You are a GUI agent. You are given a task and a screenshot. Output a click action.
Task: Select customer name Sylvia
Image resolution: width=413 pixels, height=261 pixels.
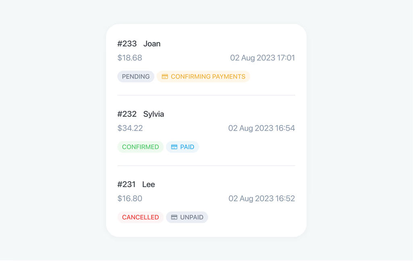point(154,114)
